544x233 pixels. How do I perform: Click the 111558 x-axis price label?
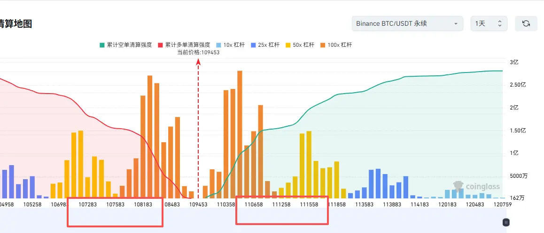point(309,204)
